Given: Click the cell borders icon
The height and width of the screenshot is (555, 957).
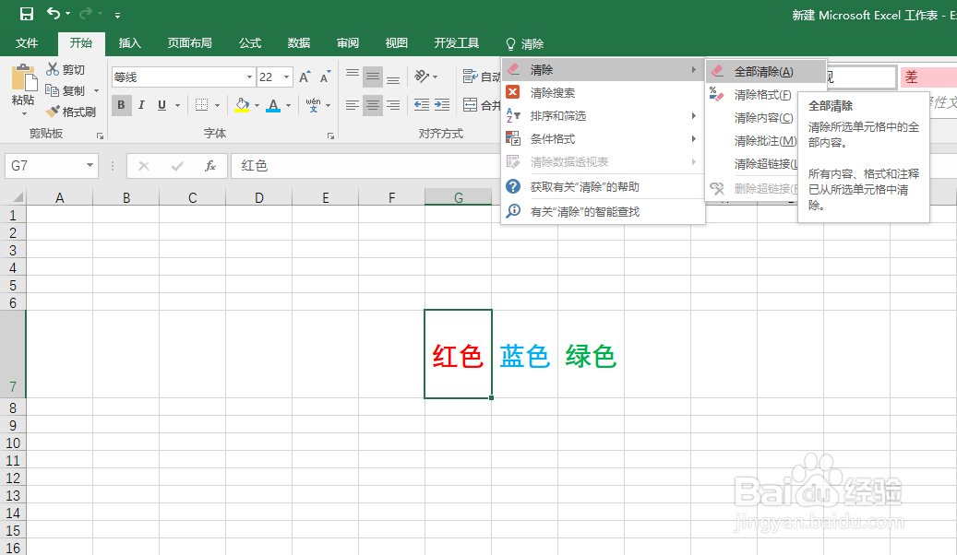Looking at the screenshot, I should pos(201,105).
